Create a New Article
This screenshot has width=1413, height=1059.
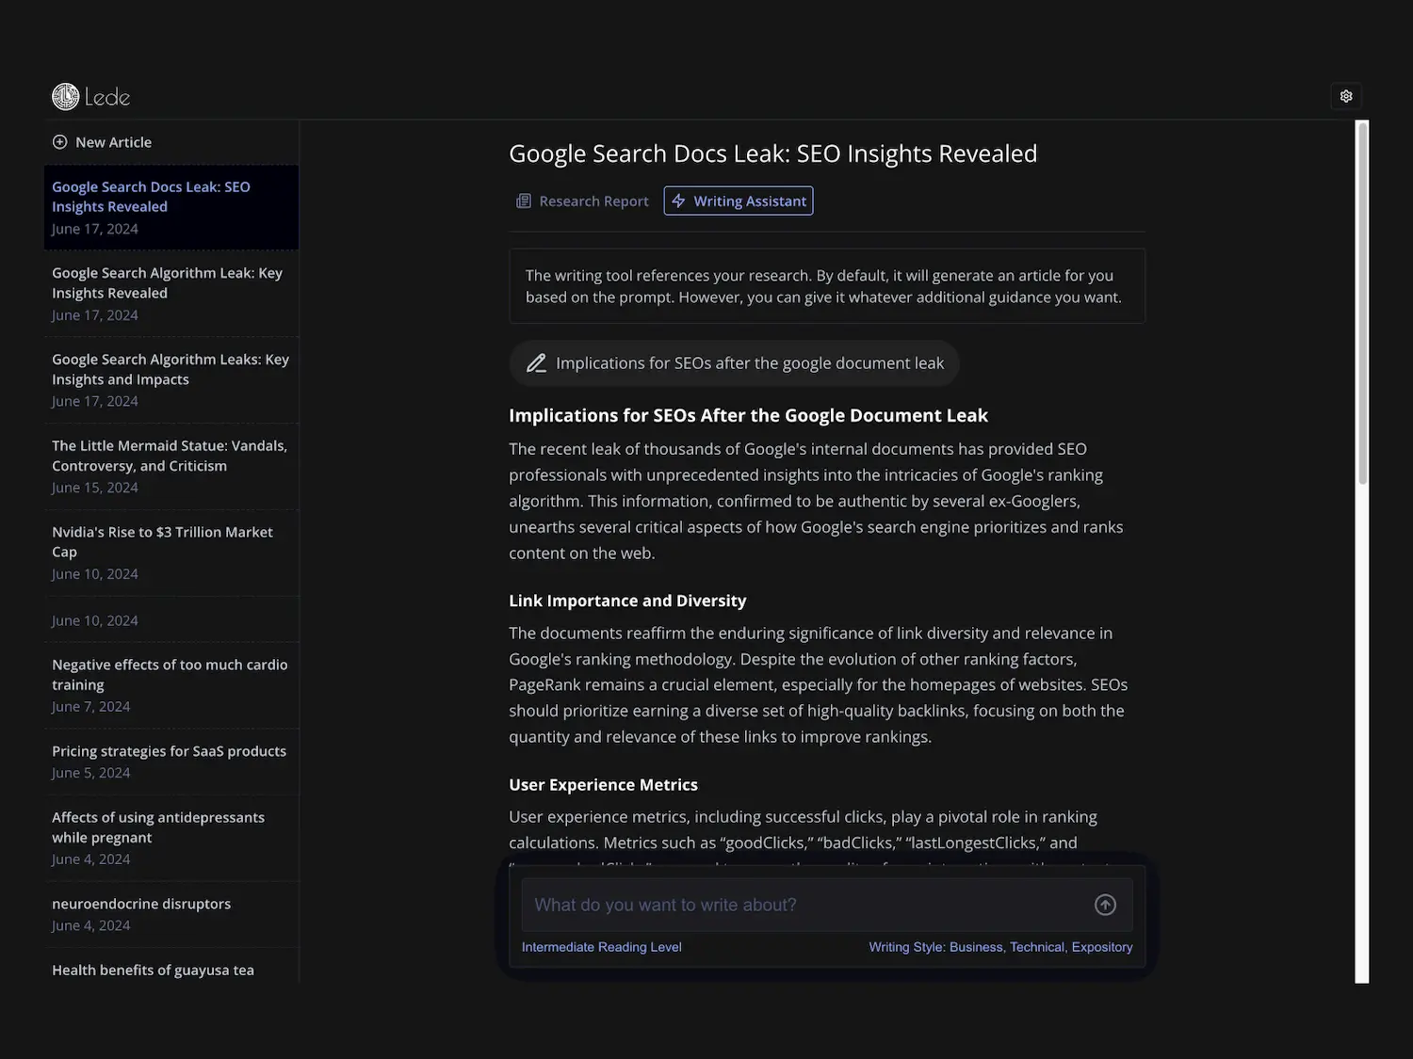tap(103, 142)
